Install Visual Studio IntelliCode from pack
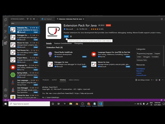Screen dimensions: 165x124 click(x=84, y=57)
